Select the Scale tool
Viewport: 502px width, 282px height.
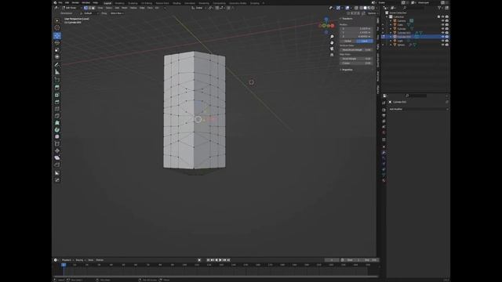pyautogui.click(x=57, y=49)
